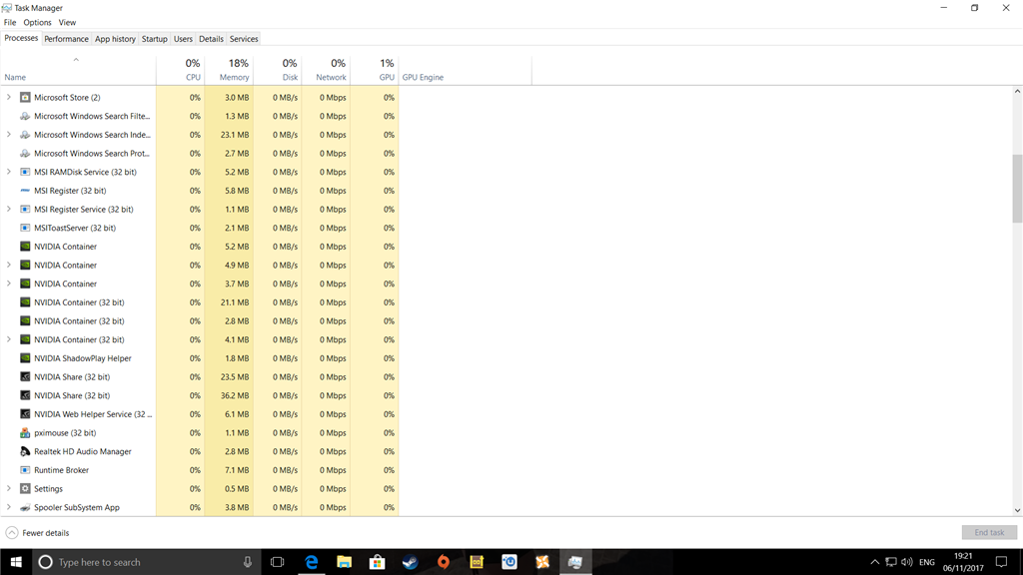
Task: Expand MSI RAMDisk Service row
Action: (x=8, y=172)
